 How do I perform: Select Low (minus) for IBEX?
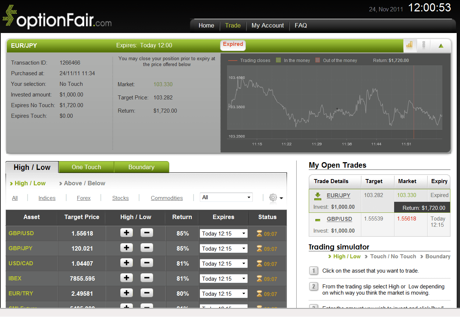pos(146,278)
